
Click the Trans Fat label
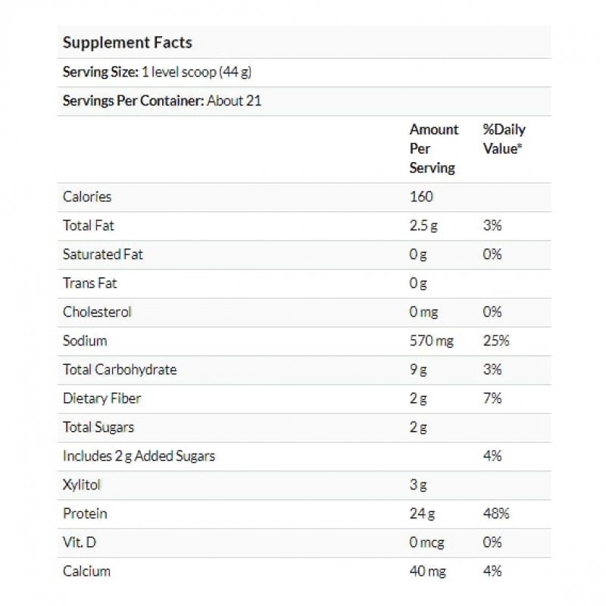(89, 283)
